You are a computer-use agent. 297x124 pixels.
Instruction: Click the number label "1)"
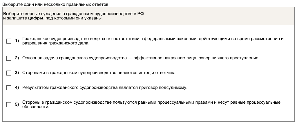click(17, 41)
